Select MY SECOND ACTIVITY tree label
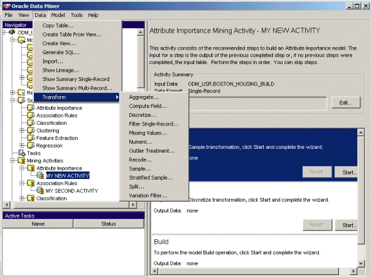Screen dimensions: 371x277 click(x=72, y=191)
